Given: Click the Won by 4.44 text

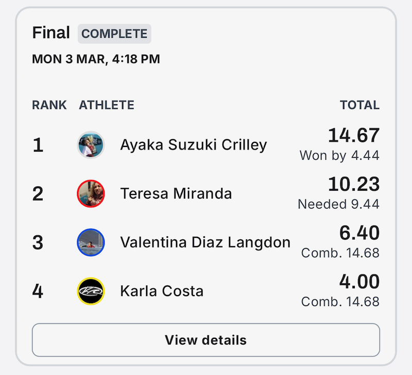Looking at the screenshot, I should (339, 156).
